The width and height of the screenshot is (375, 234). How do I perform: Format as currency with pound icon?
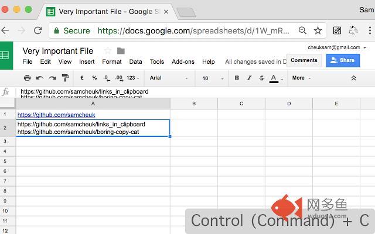coord(82,78)
